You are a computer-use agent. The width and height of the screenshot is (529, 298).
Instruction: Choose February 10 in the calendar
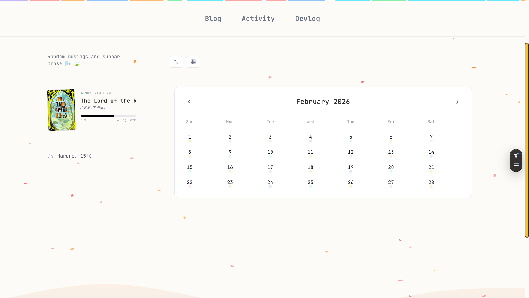point(270,152)
